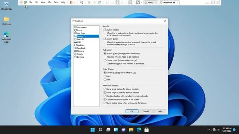Expand hidden tray icons chevron
Viewport: 239px width, 134px height.
tap(209, 130)
